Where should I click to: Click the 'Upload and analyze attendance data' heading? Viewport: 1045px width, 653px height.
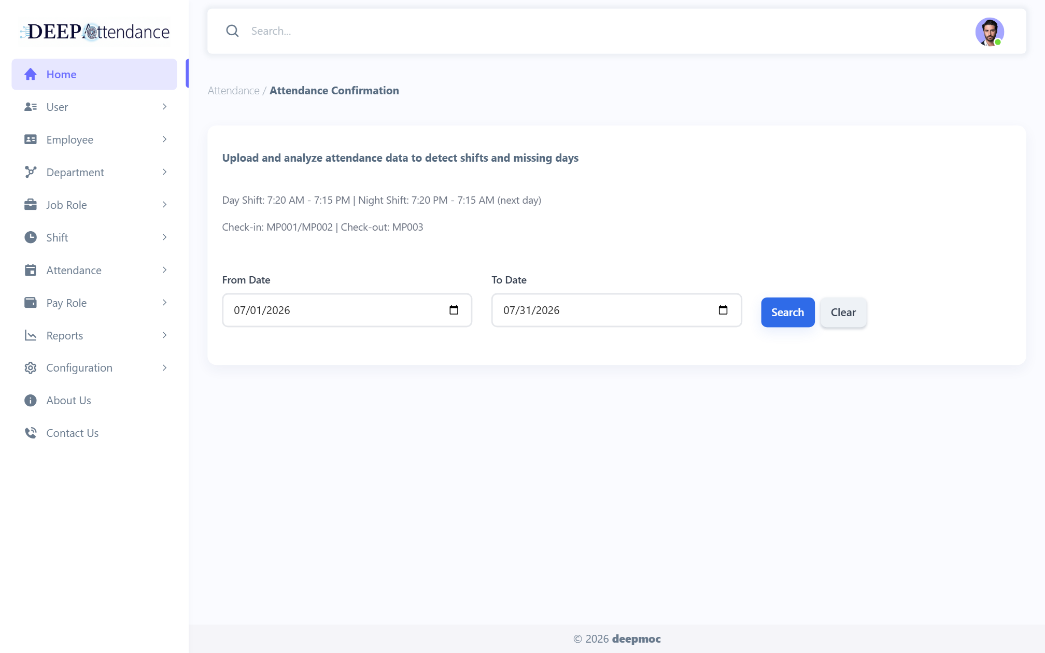coord(400,158)
